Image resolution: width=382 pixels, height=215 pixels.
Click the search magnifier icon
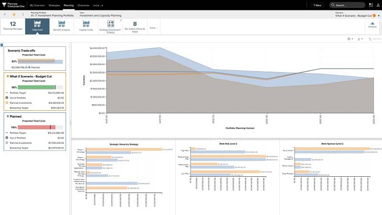click(x=333, y=5)
